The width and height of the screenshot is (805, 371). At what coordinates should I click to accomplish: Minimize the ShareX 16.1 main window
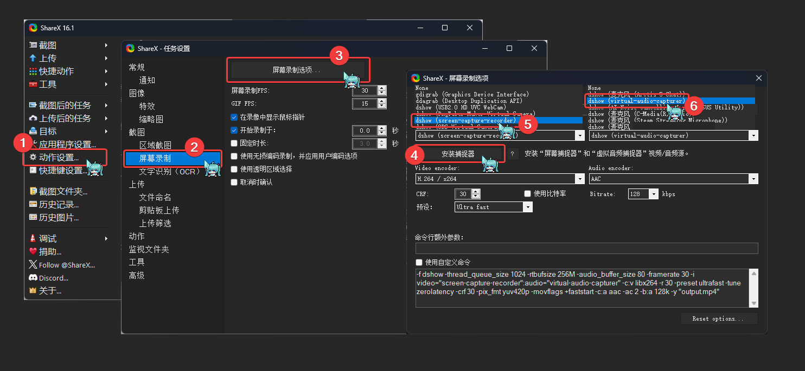419,28
